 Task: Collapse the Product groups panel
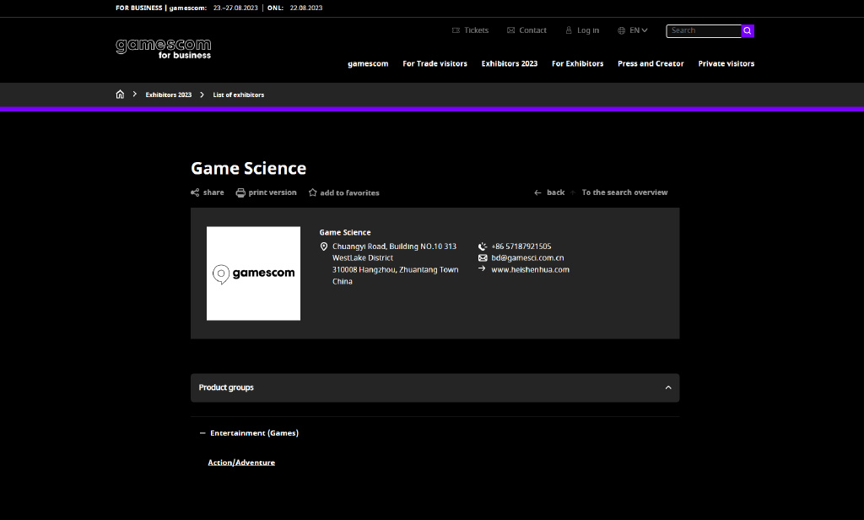coord(668,387)
